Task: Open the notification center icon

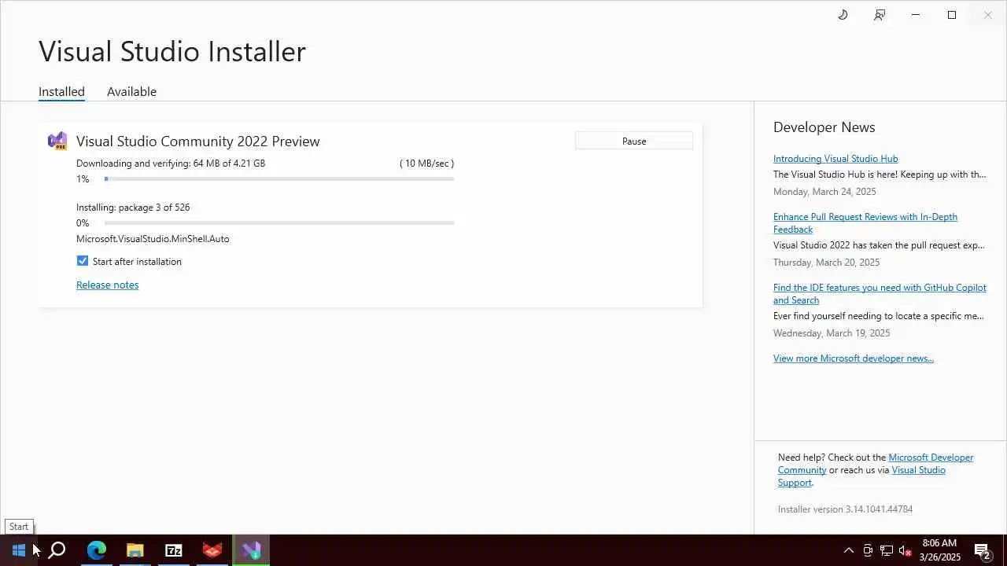Action: pos(982,550)
